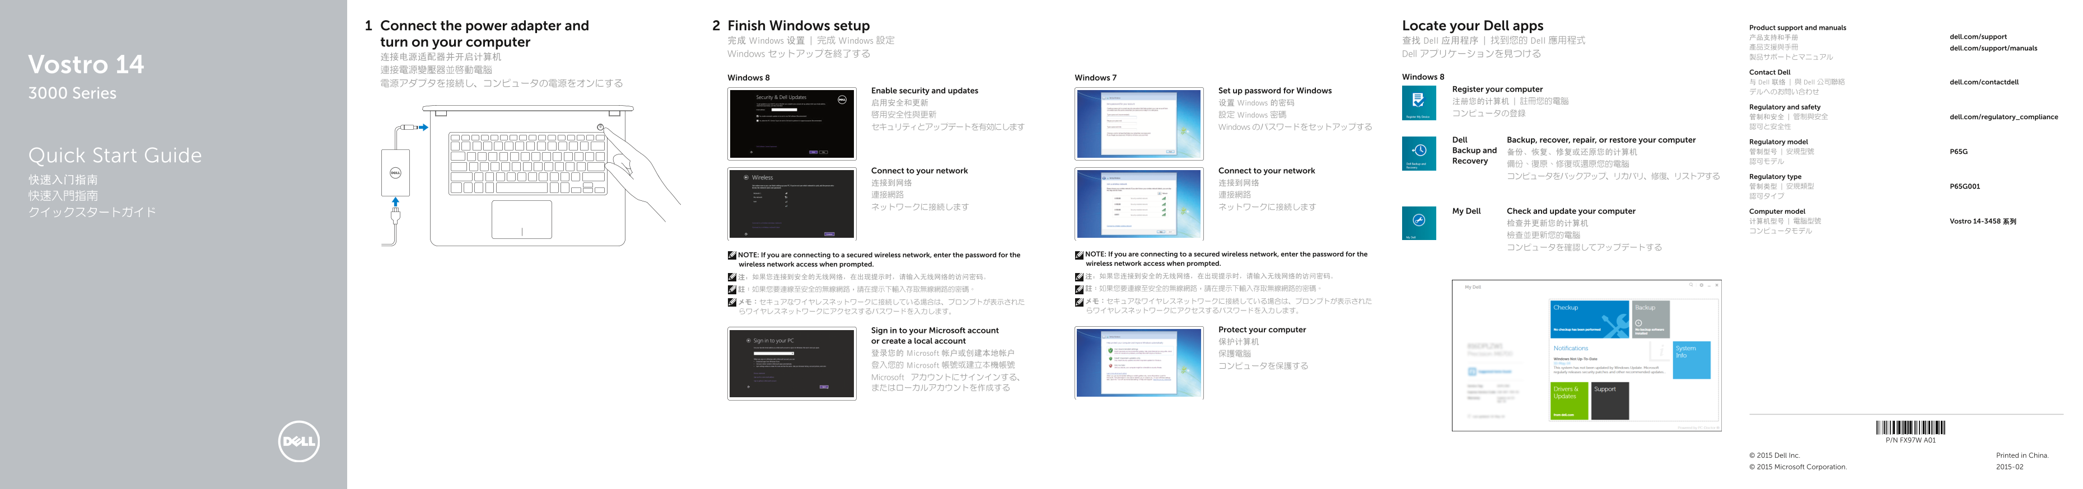The image size is (2083, 489).
Task: Click the blue upward arrow near power plug
Action: (395, 202)
